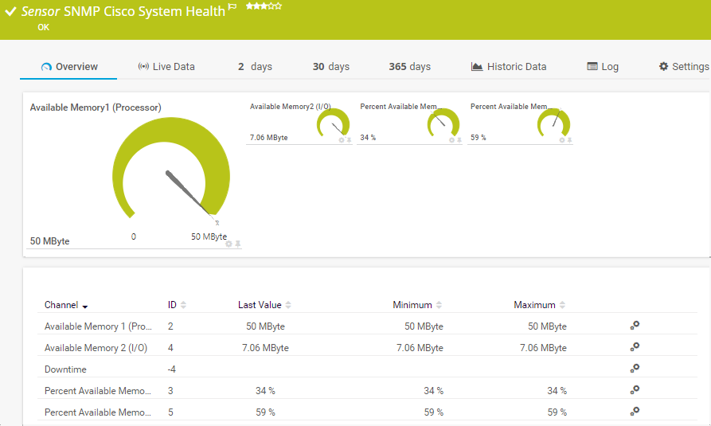The width and height of the screenshot is (711, 426).
Task: Sort by the Maximum column
Action: pos(562,305)
